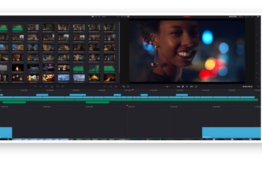
Task: Select the large blue clip at timeline right
Action: tap(231, 132)
